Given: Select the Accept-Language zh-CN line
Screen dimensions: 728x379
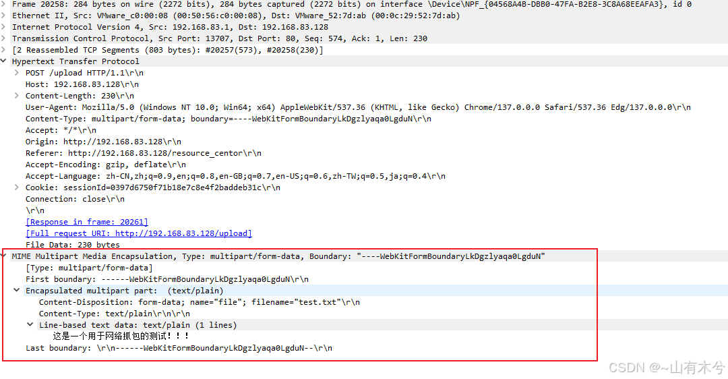Looking at the screenshot, I should 235,176.
